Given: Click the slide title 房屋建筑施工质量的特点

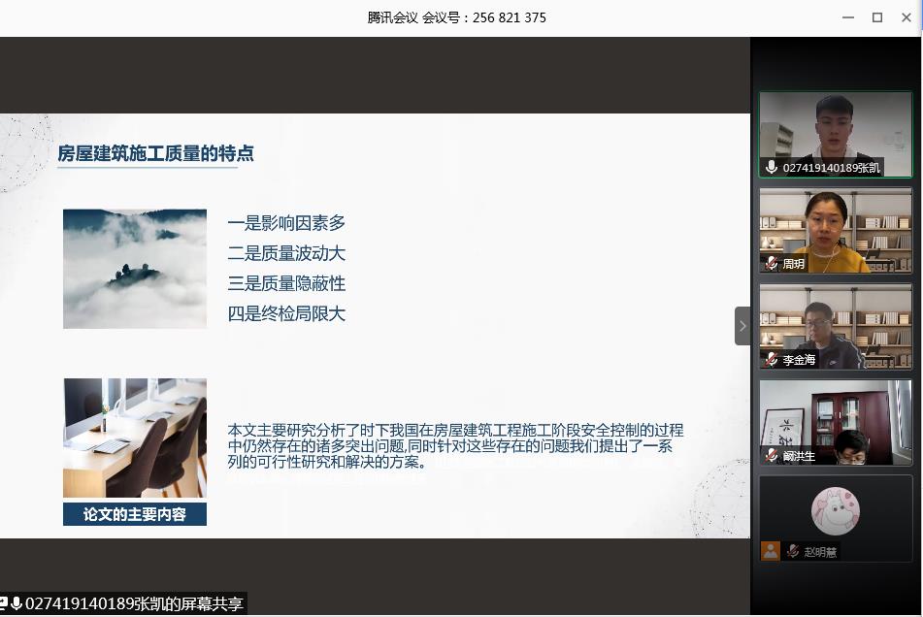Looking at the screenshot, I should (156, 153).
